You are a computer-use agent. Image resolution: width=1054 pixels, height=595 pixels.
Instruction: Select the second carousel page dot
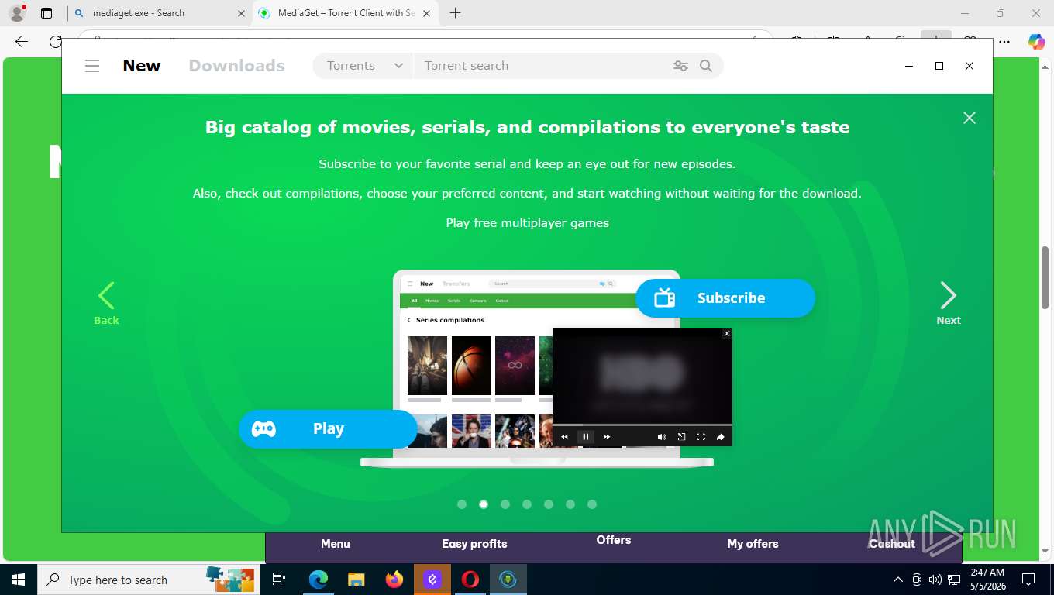(484, 504)
